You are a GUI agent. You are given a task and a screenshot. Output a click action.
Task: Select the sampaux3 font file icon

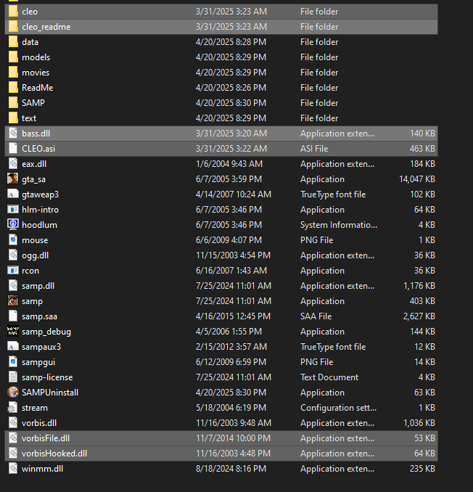point(13,347)
